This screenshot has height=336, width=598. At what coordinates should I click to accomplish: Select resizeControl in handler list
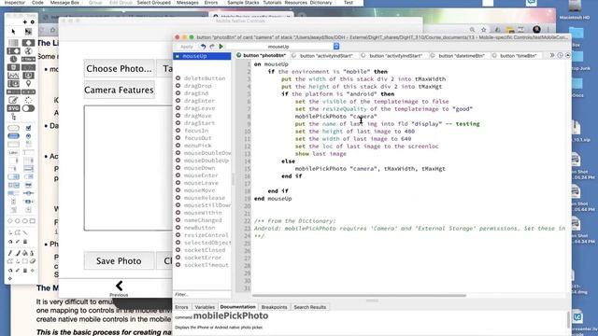coord(206,235)
